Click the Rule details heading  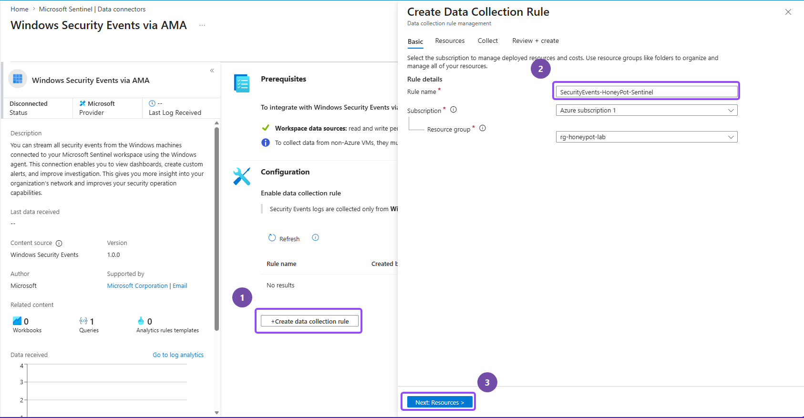click(425, 80)
